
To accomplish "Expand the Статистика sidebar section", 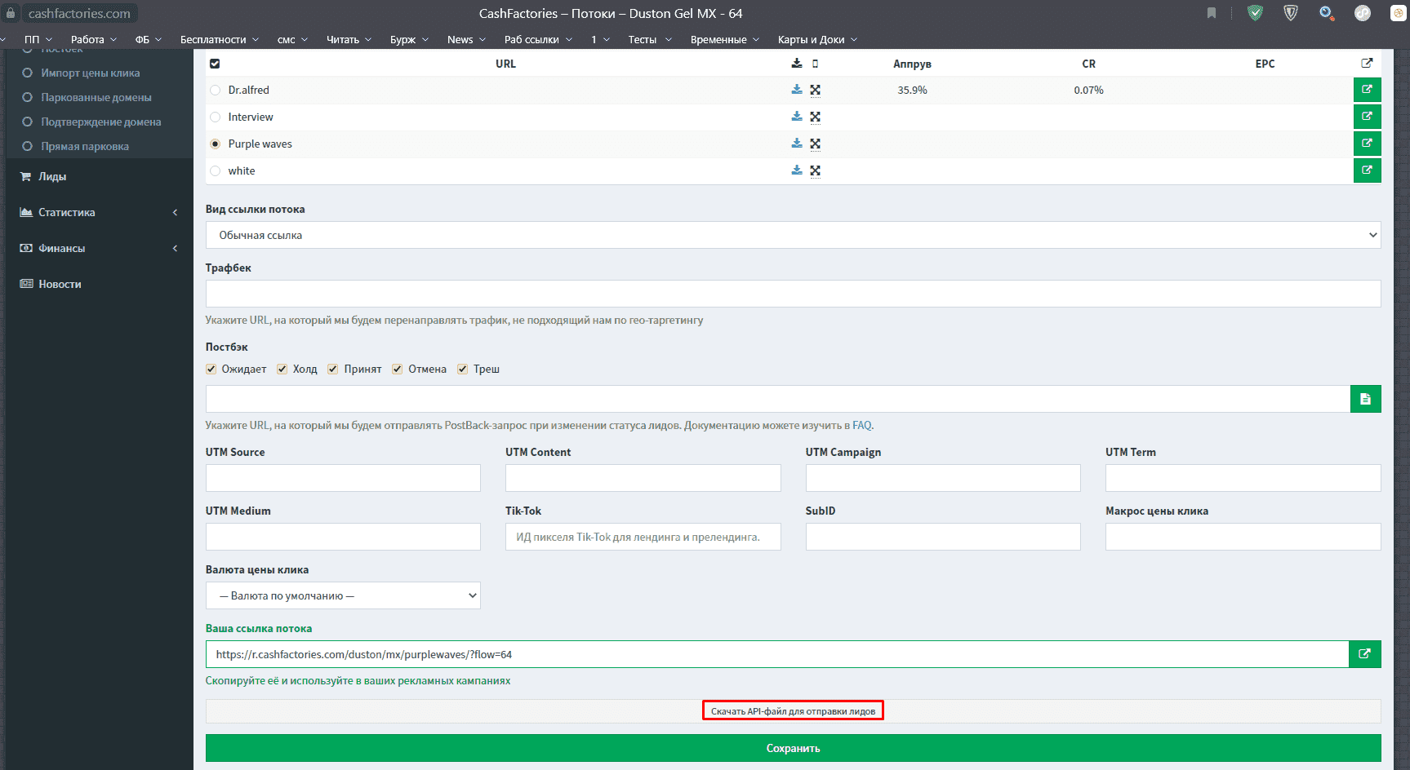I will 98,212.
